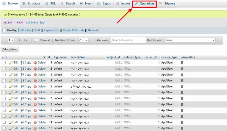Click the Explain SQL link

[x=51, y=30]
